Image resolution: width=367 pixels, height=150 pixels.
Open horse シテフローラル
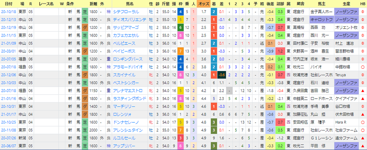click(x=126, y=12)
